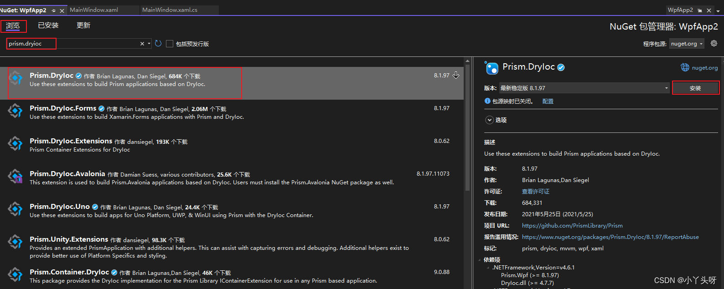Expand the 选项 options section

pos(489,120)
